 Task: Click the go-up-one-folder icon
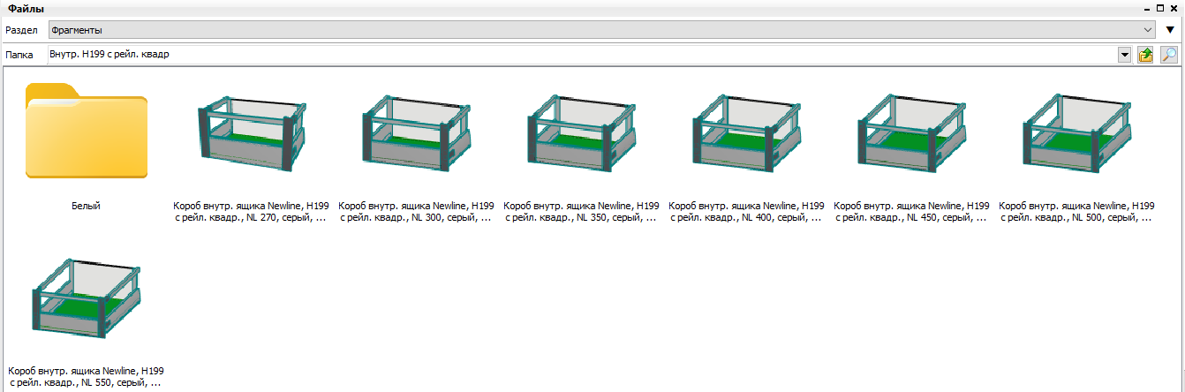click(1146, 55)
